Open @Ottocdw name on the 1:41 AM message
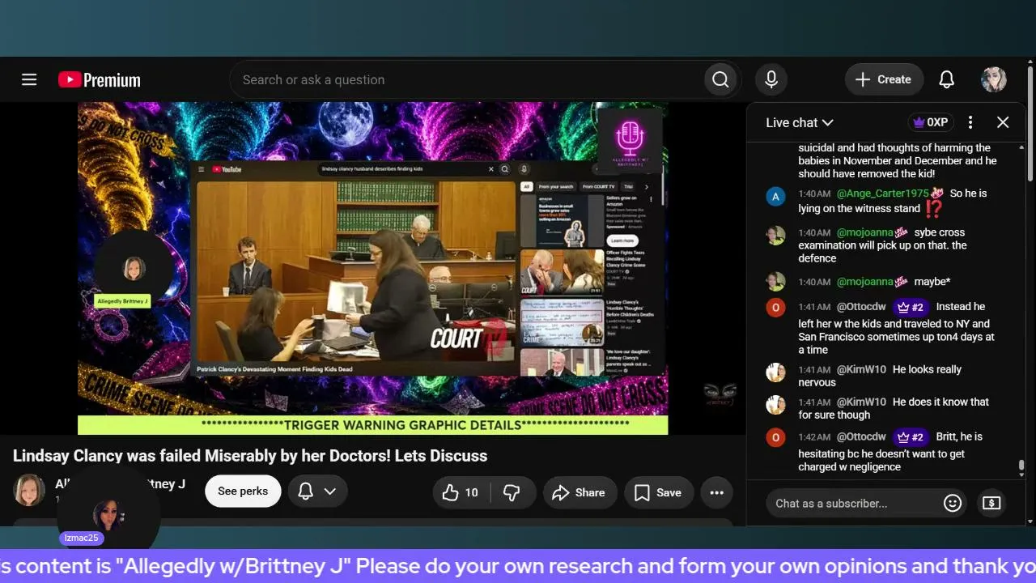Viewport: 1036px width, 583px height. [x=861, y=307]
